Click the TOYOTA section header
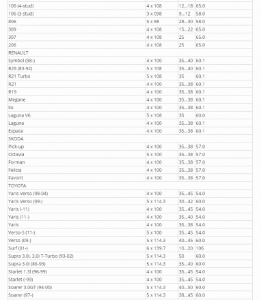 click(130, 185)
